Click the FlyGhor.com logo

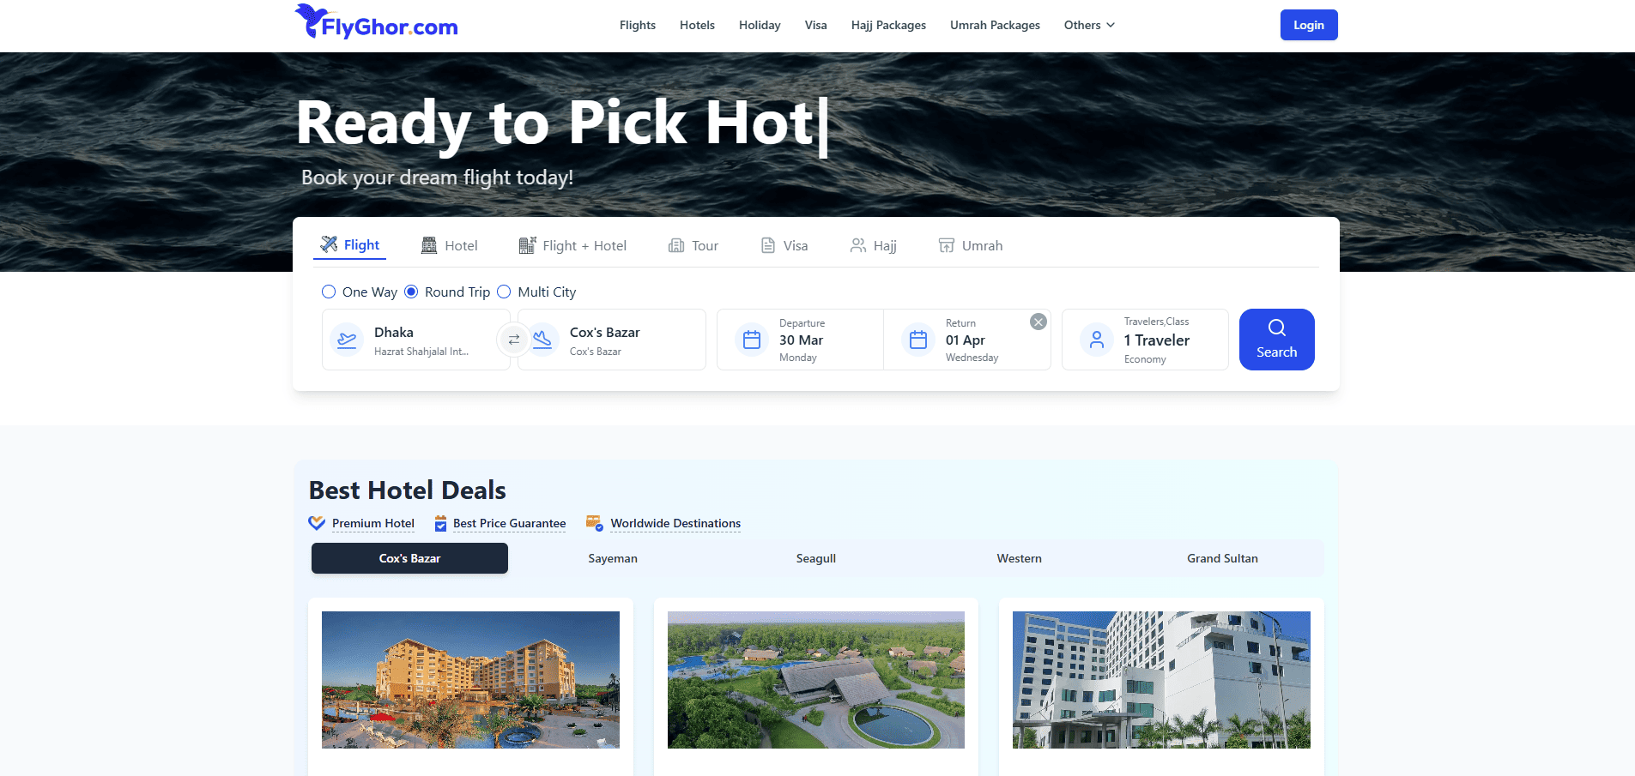point(377,23)
